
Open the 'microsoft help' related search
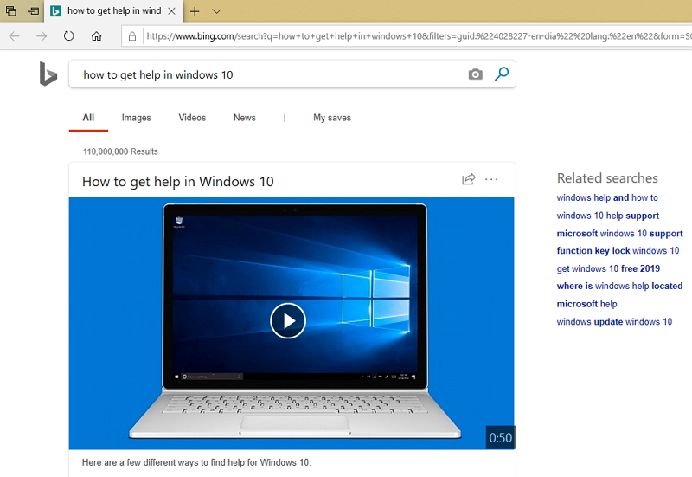click(587, 304)
